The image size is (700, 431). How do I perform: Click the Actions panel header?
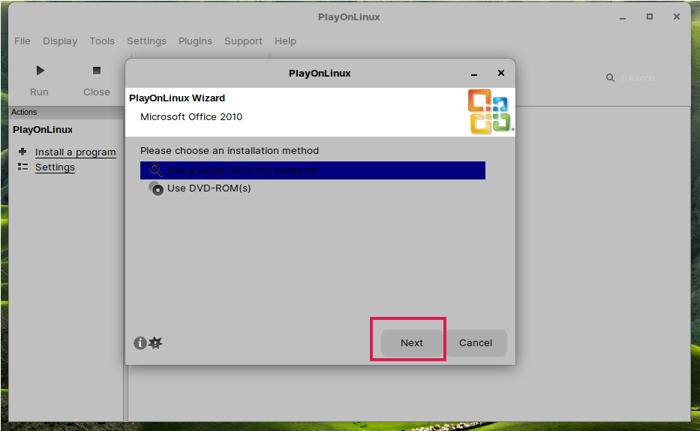(x=66, y=112)
